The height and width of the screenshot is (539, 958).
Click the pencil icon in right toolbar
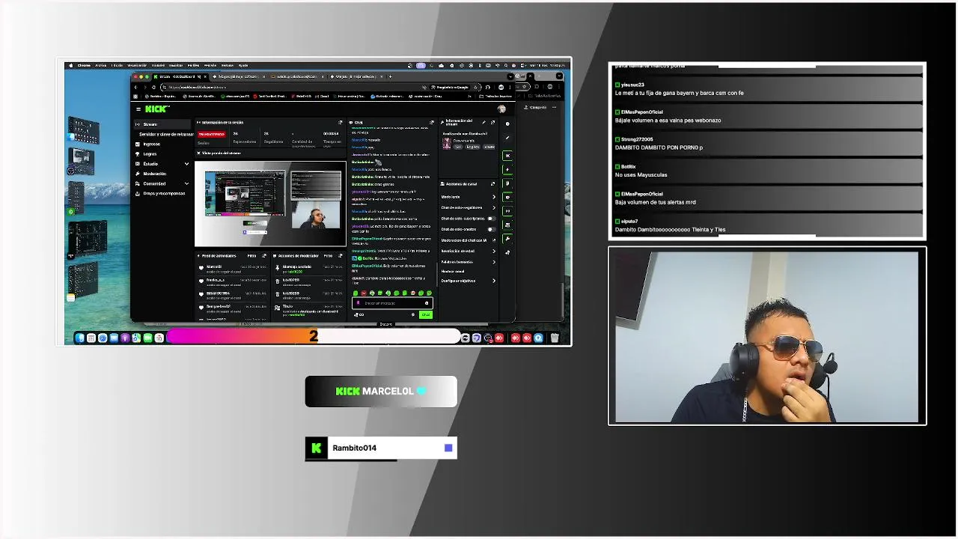(x=507, y=138)
